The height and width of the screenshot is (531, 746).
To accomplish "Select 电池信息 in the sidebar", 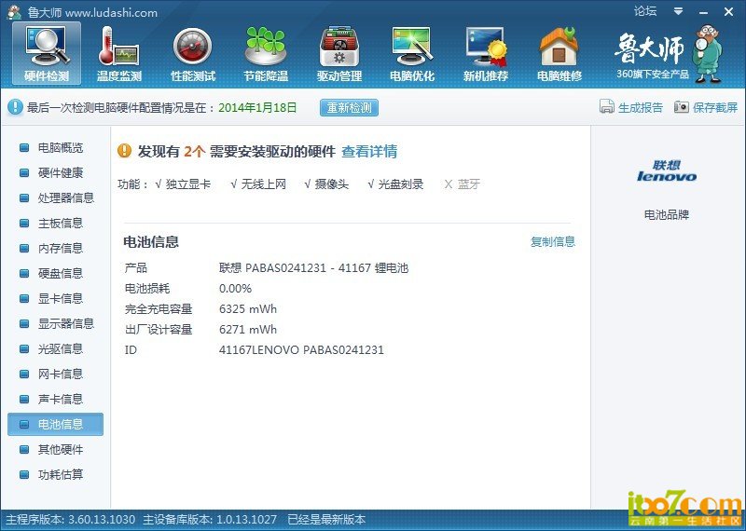I will click(x=55, y=424).
